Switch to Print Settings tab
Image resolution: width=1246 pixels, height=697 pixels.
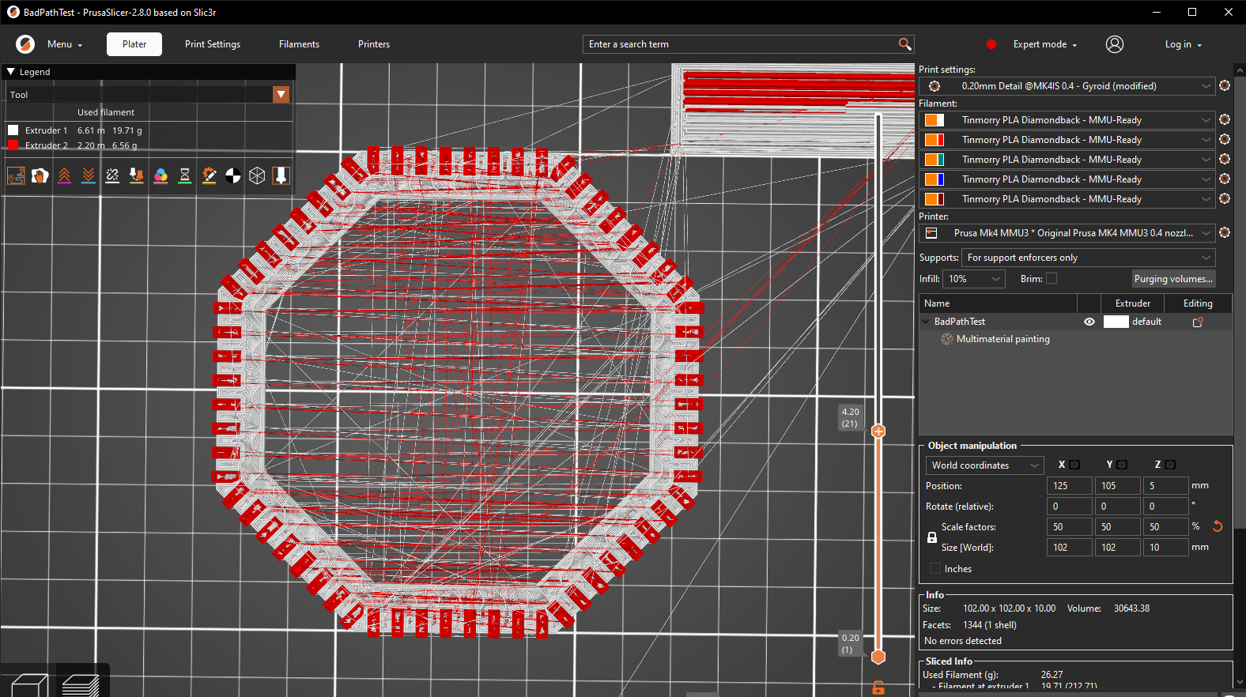(213, 44)
